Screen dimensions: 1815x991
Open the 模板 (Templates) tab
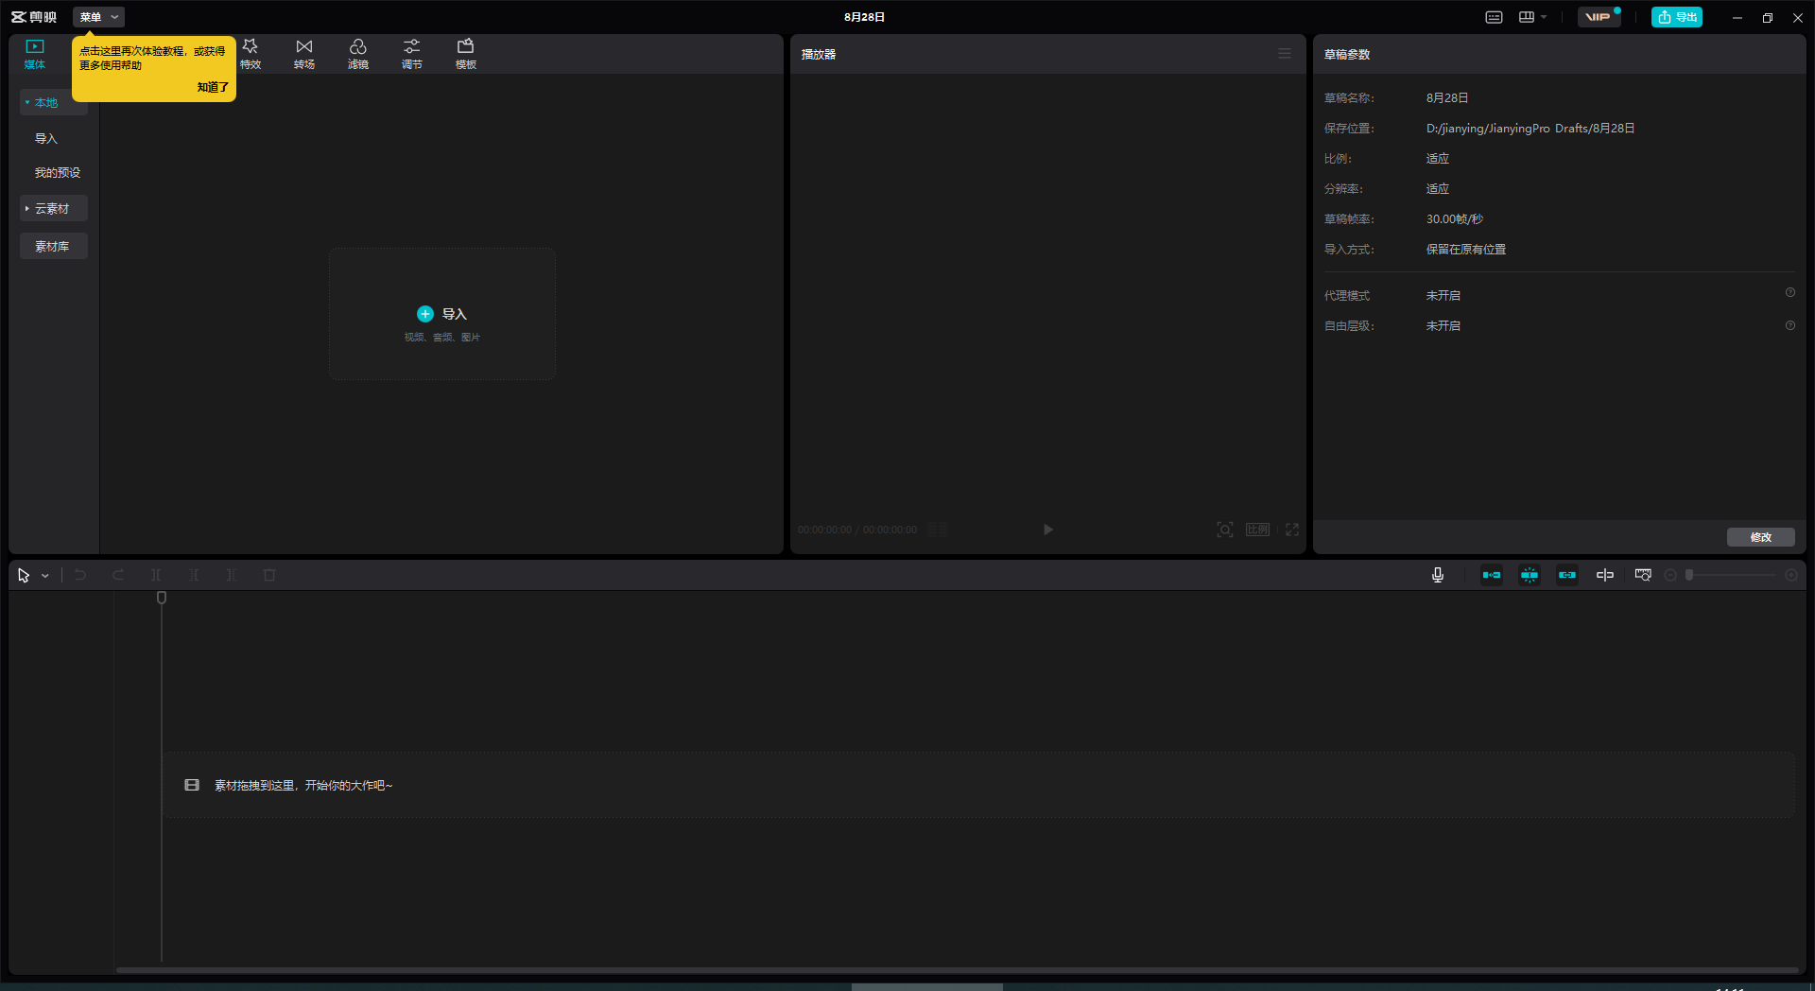466,54
